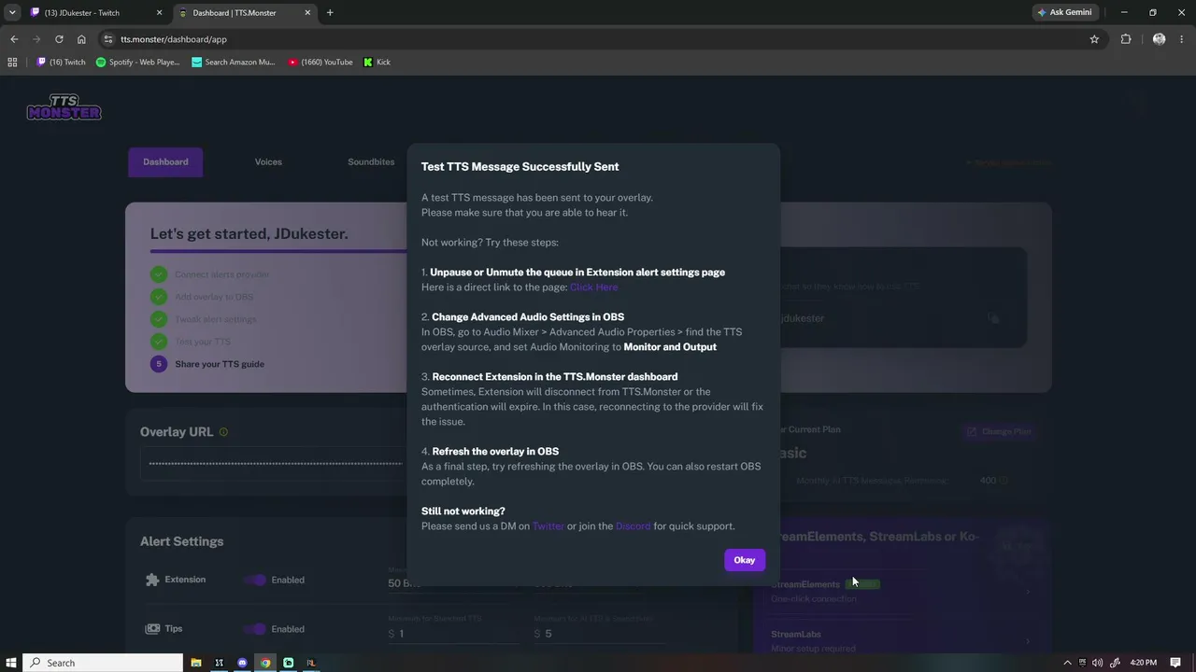Expand the StreamLabs setup row chevron
1196x672 pixels.
click(x=1028, y=640)
